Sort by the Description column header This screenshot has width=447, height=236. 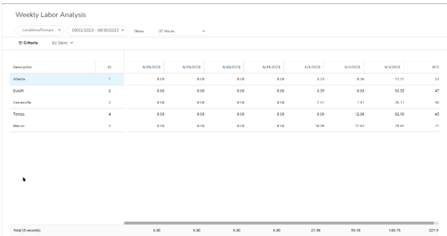click(22, 67)
